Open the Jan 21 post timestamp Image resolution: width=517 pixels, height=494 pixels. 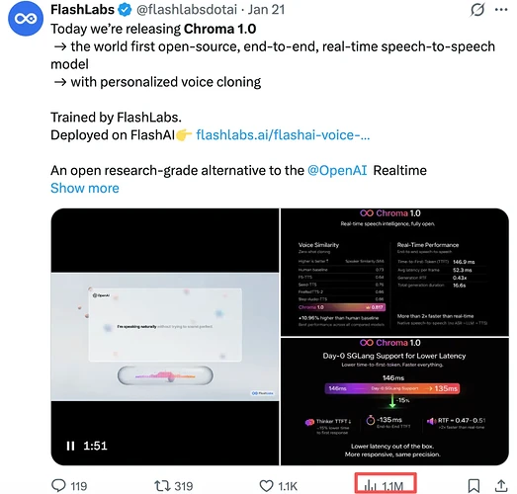[266, 10]
